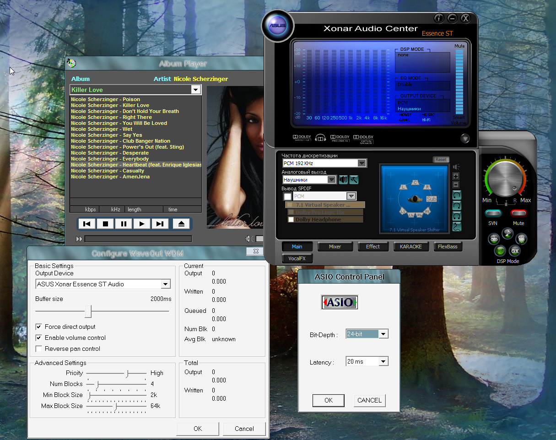The height and width of the screenshot is (440, 556).
Task: Open the Xonar info (i) button
Action: point(439,18)
